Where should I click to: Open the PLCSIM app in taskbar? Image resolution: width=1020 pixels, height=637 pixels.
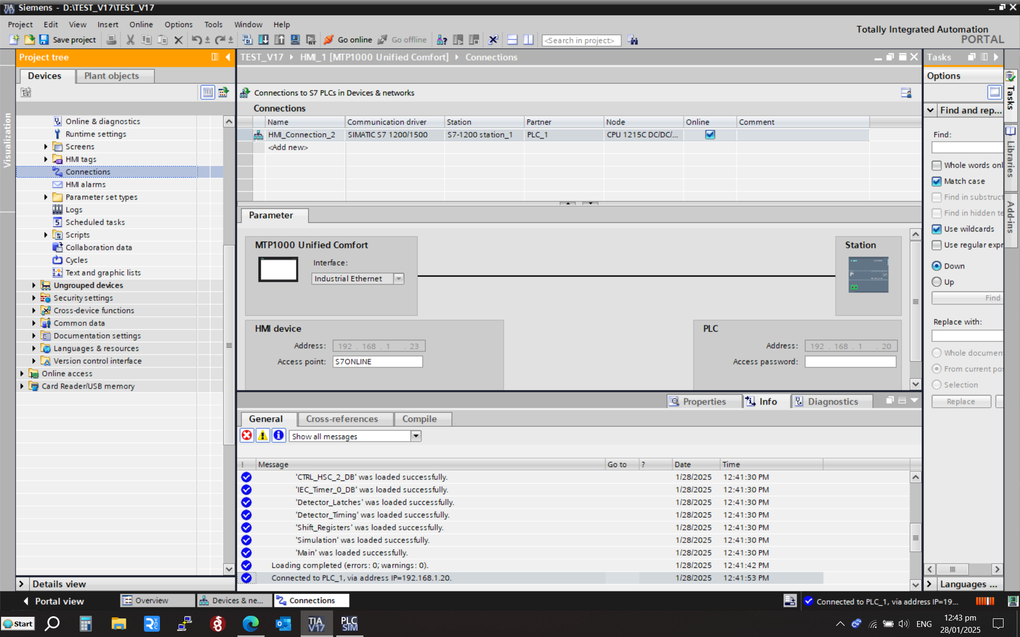pyautogui.click(x=348, y=623)
